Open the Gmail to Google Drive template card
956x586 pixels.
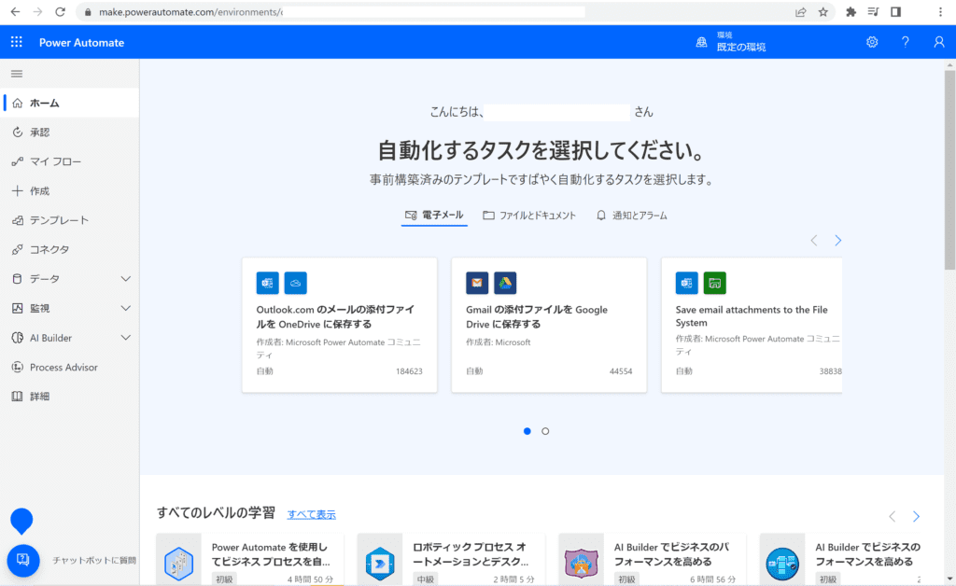(x=548, y=325)
